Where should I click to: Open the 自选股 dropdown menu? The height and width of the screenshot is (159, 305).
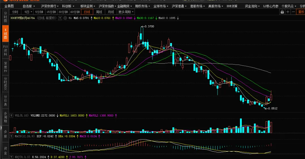[29, 6]
